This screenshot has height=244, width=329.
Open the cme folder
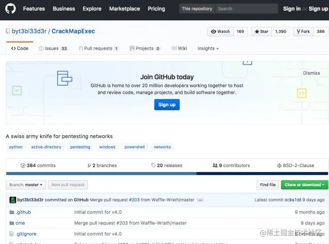20,223
